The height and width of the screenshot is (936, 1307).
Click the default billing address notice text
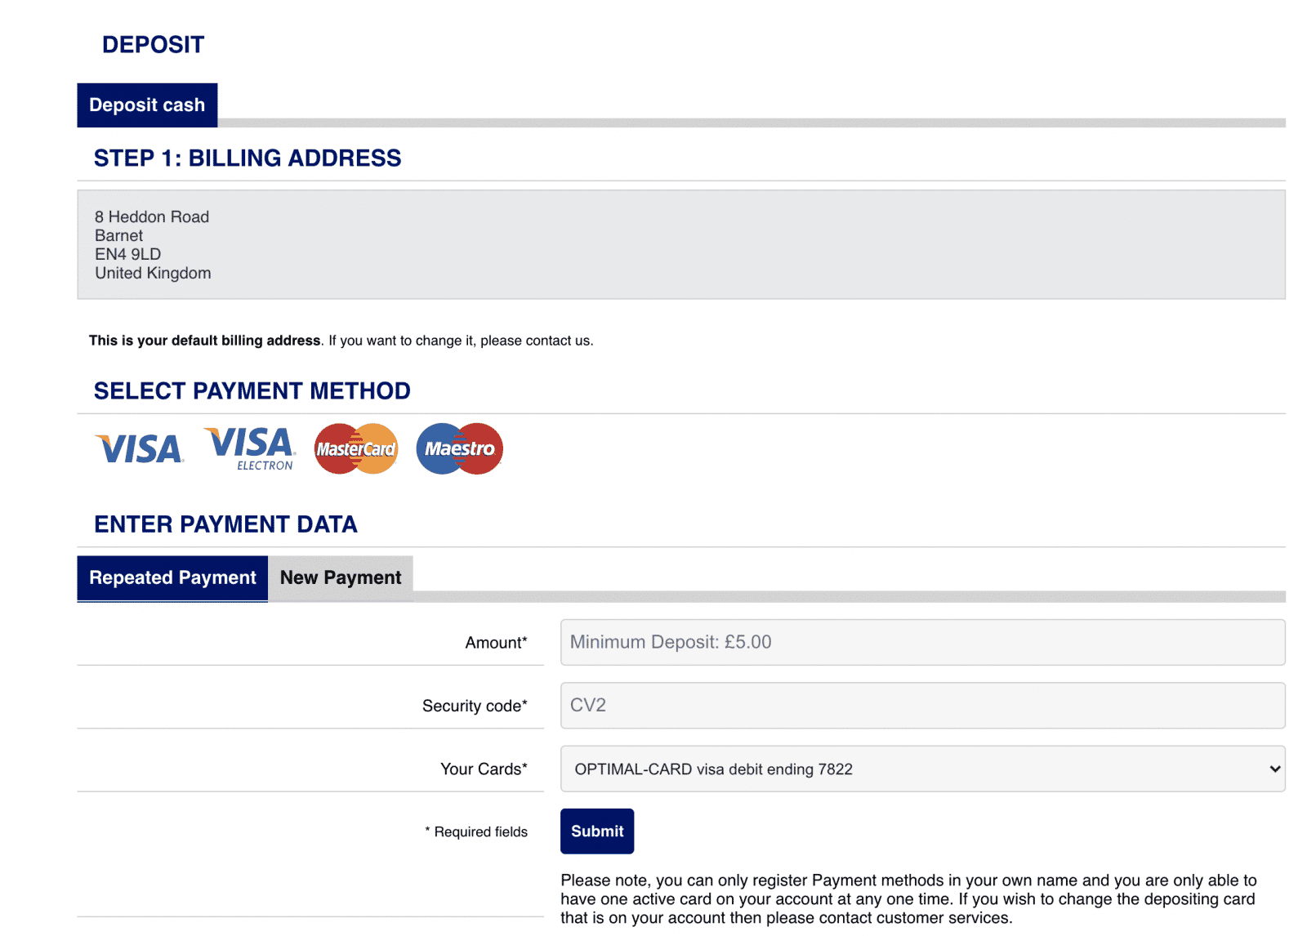pyautogui.click(x=341, y=341)
